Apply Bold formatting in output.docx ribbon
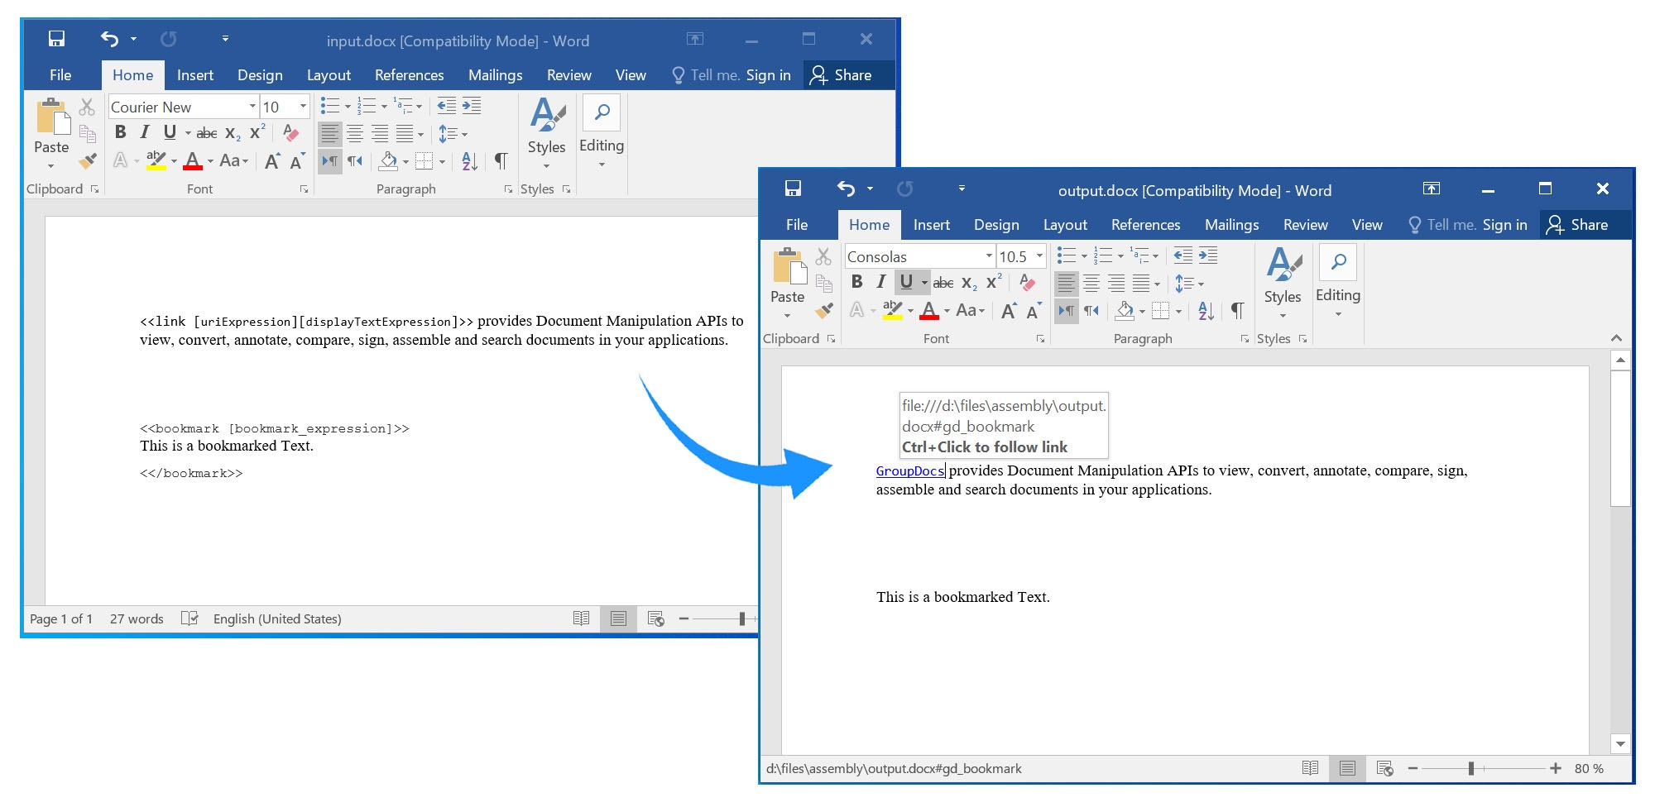The image size is (1655, 807). coord(856,283)
